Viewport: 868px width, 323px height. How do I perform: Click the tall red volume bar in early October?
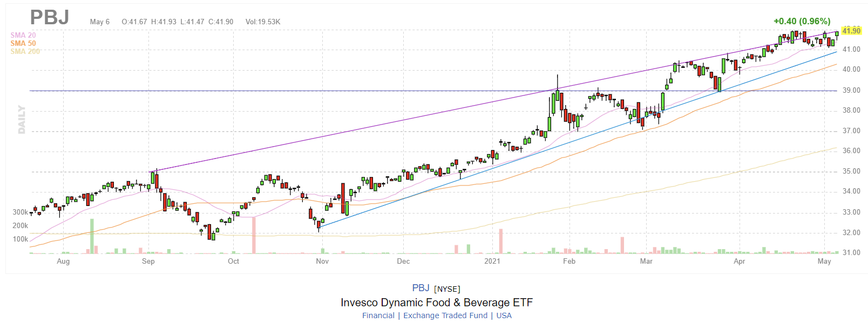(254, 235)
